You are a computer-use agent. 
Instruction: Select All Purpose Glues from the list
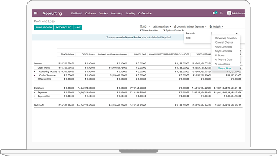226,60
